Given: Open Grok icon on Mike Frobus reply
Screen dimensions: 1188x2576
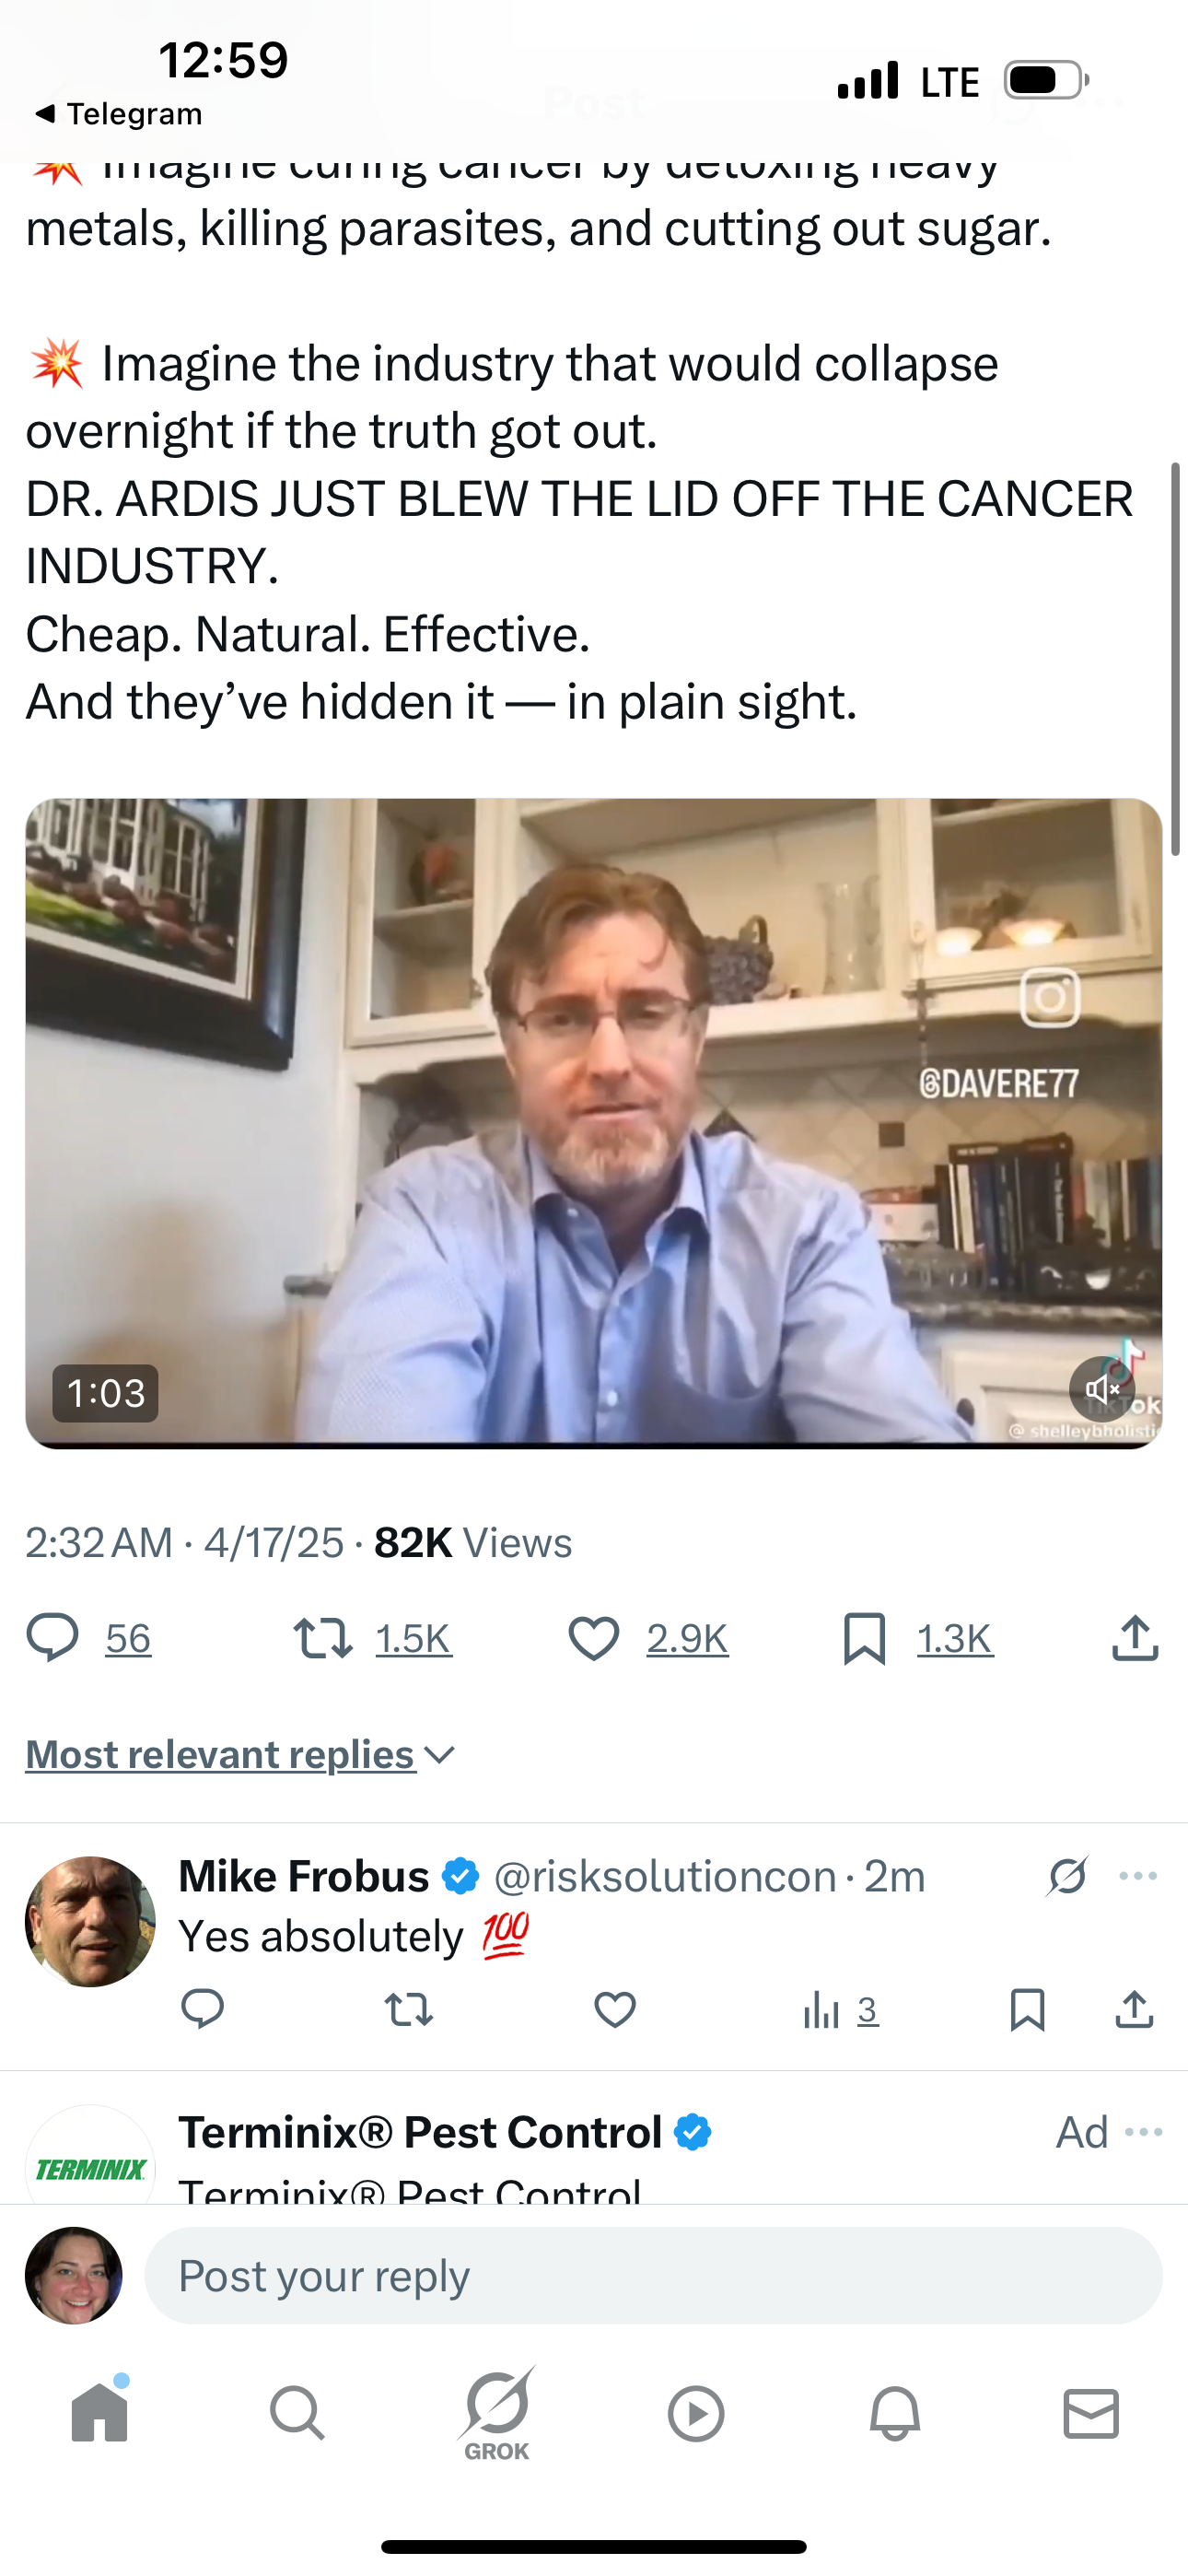Looking at the screenshot, I should pyautogui.click(x=1067, y=1876).
